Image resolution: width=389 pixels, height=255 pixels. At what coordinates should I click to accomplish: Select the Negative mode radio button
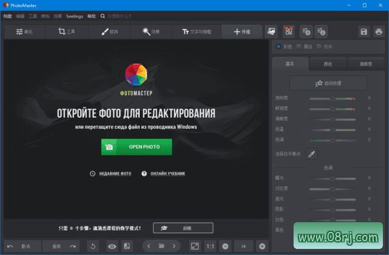(318, 46)
